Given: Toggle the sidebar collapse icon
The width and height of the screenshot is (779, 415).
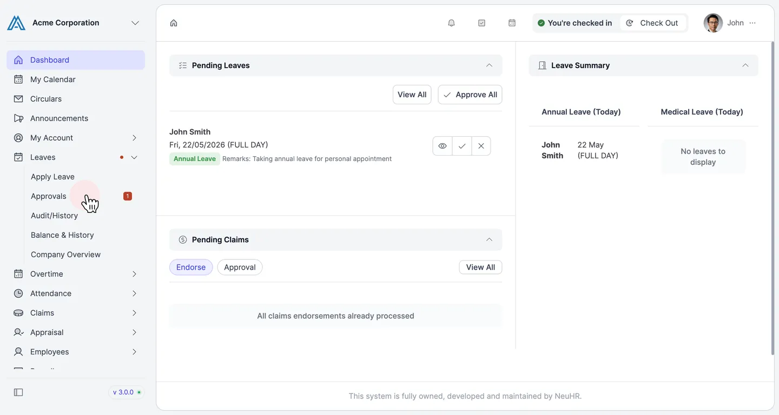Looking at the screenshot, I should coord(18,392).
